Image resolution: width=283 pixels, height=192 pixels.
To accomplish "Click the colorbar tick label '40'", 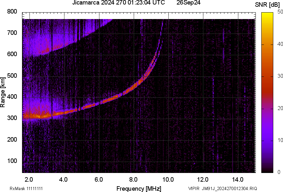I will [x=280, y=44].
